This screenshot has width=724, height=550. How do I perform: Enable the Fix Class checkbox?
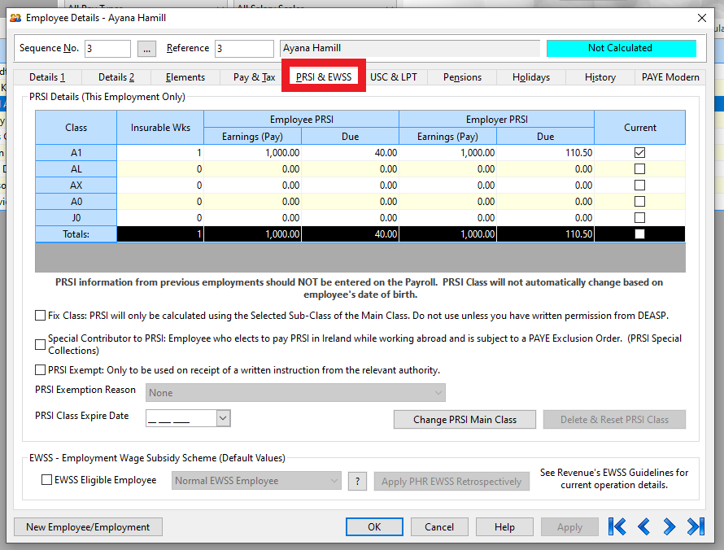40,316
